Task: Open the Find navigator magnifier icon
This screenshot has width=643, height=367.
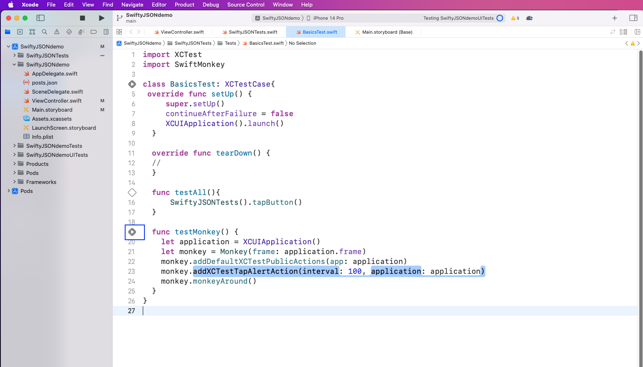Action: click(44, 32)
